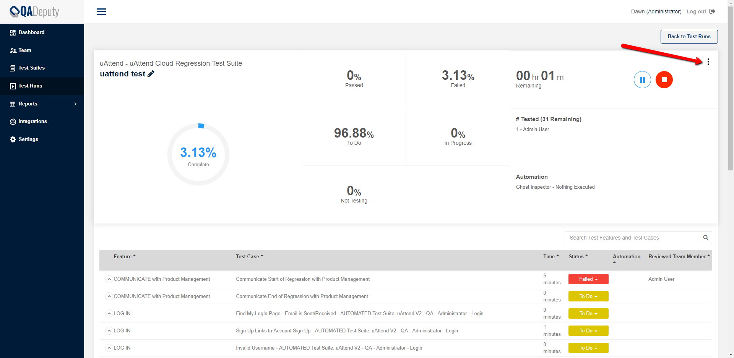Viewport: 734px width, 358px height.
Task: Click Dawn (Administrator) user name
Action: point(656,11)
